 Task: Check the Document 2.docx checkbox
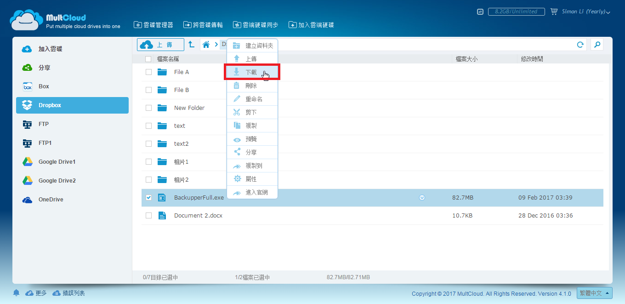[148, 216]
